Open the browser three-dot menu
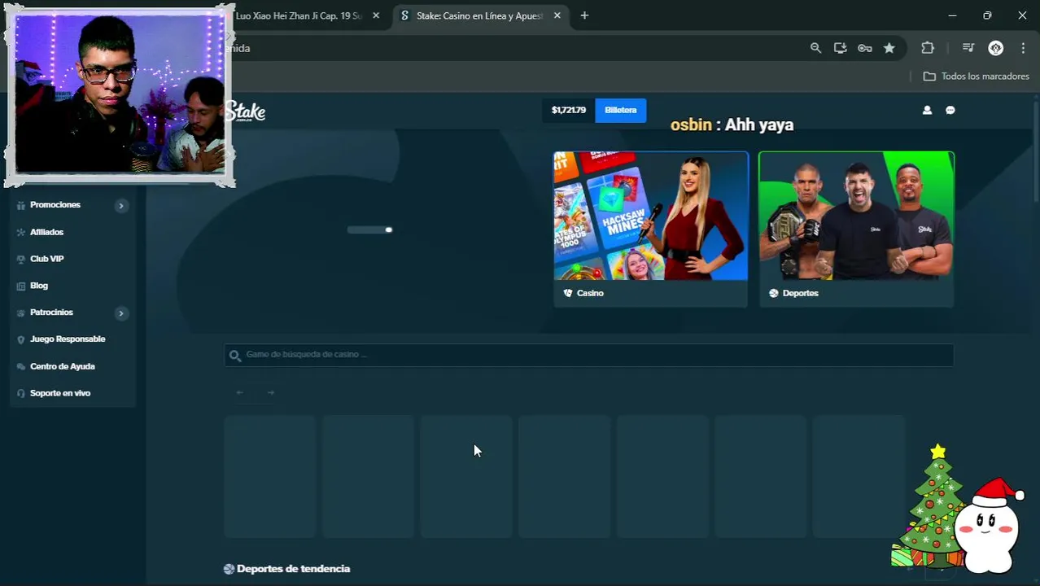The height and width of the screenshot is (586, 1040). 1023,48
